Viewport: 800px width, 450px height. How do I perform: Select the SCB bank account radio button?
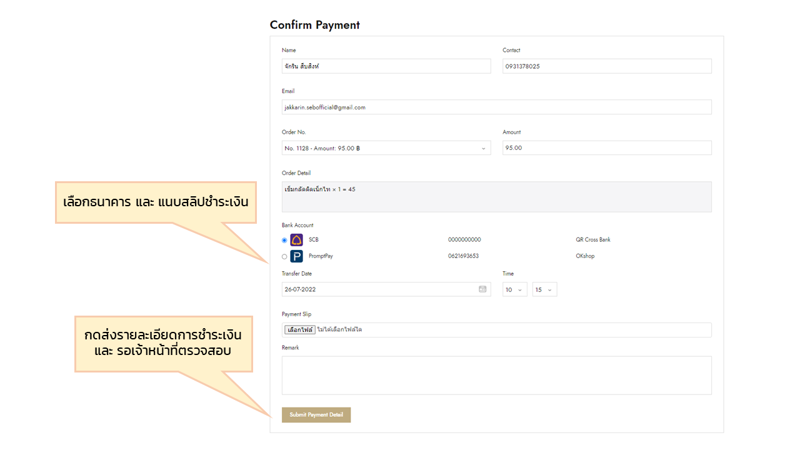point(284,240)
